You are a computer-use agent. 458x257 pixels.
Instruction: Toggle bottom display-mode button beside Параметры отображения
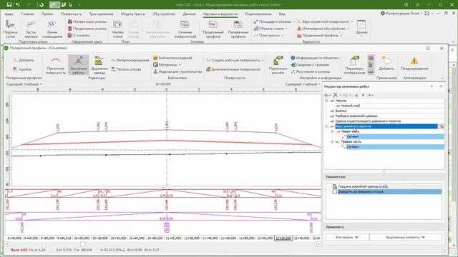371,71
